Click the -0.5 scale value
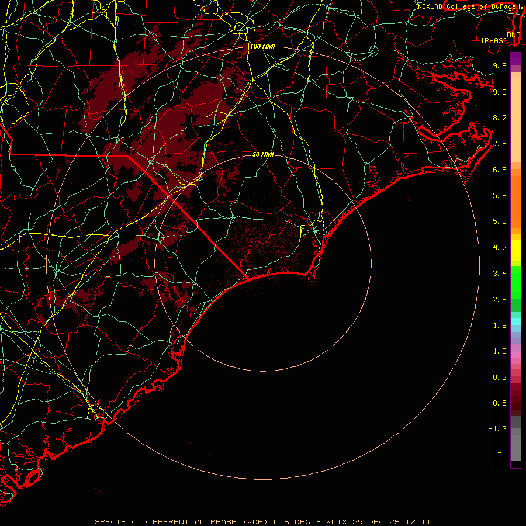The height and width of the screenshot is (526, 526). tap(497, 403)
